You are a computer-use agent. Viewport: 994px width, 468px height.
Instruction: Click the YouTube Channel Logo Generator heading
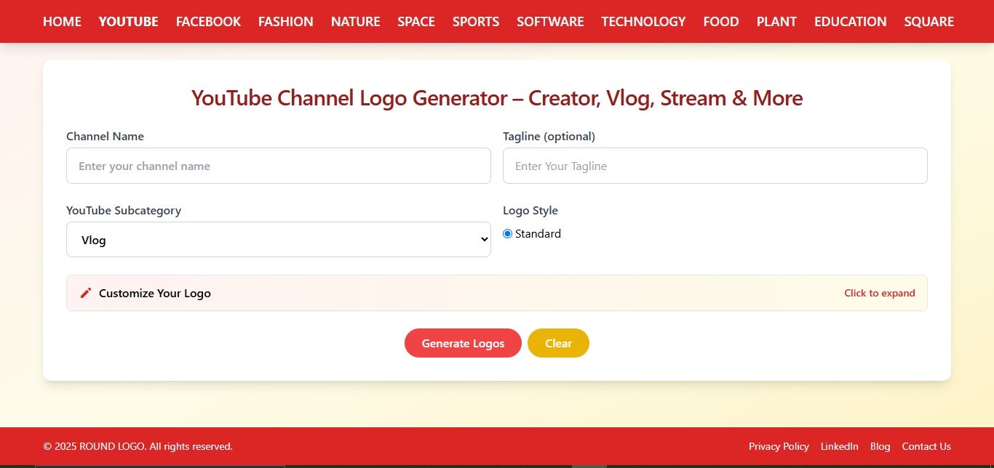(497, 98)
